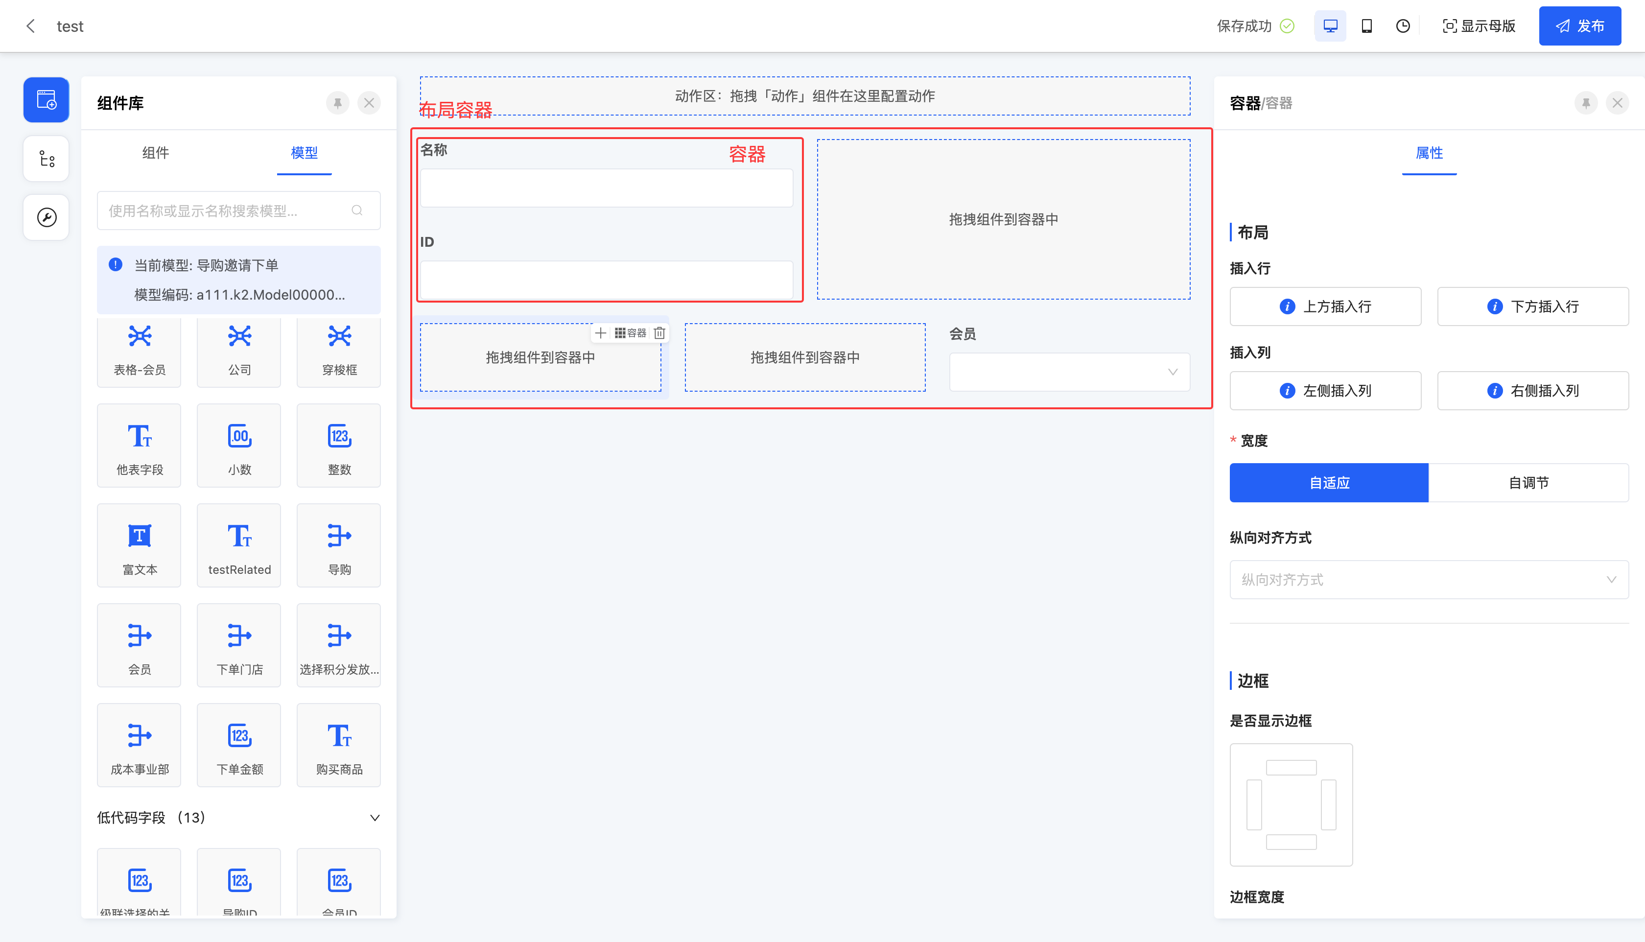Toggle top border in border selector

coord(1291,768)
